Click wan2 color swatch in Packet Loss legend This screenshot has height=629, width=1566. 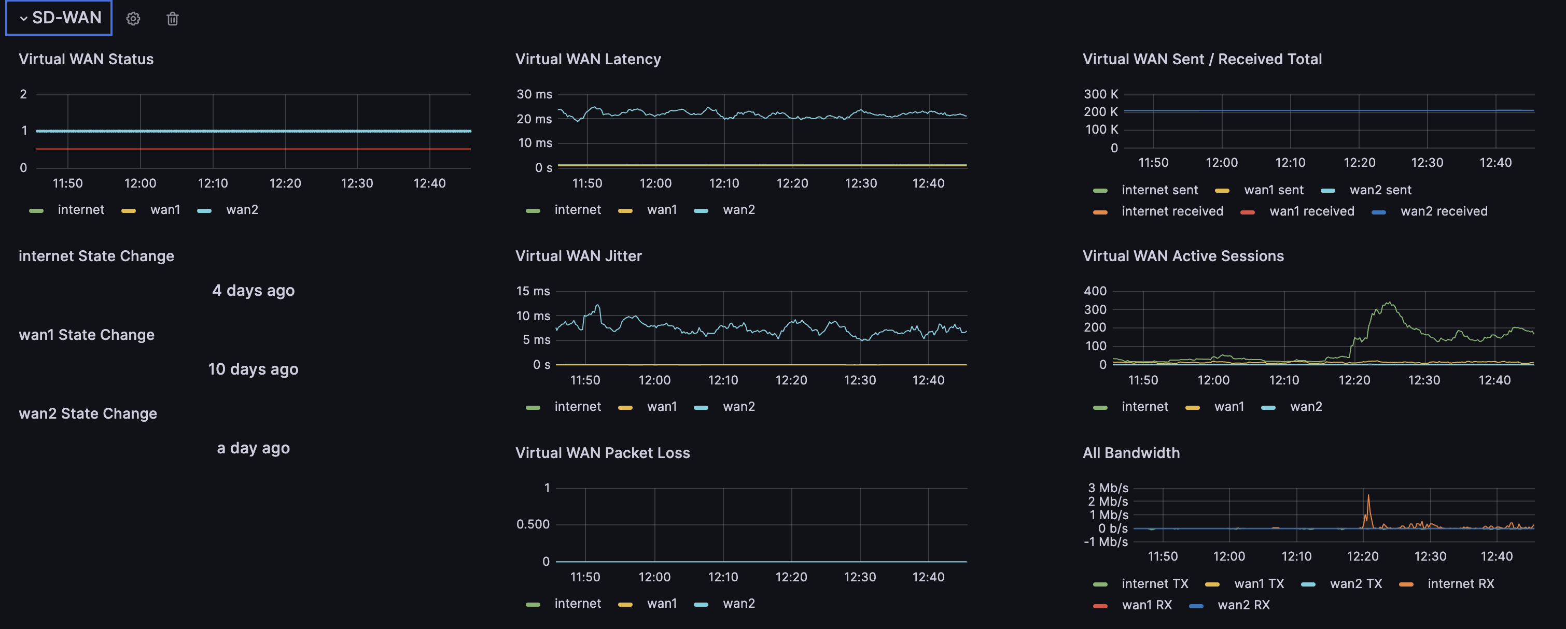pyautogui.click(x=701, y=604)
